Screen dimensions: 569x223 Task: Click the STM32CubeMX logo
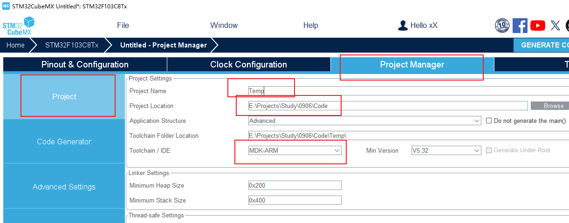[19, 26]
